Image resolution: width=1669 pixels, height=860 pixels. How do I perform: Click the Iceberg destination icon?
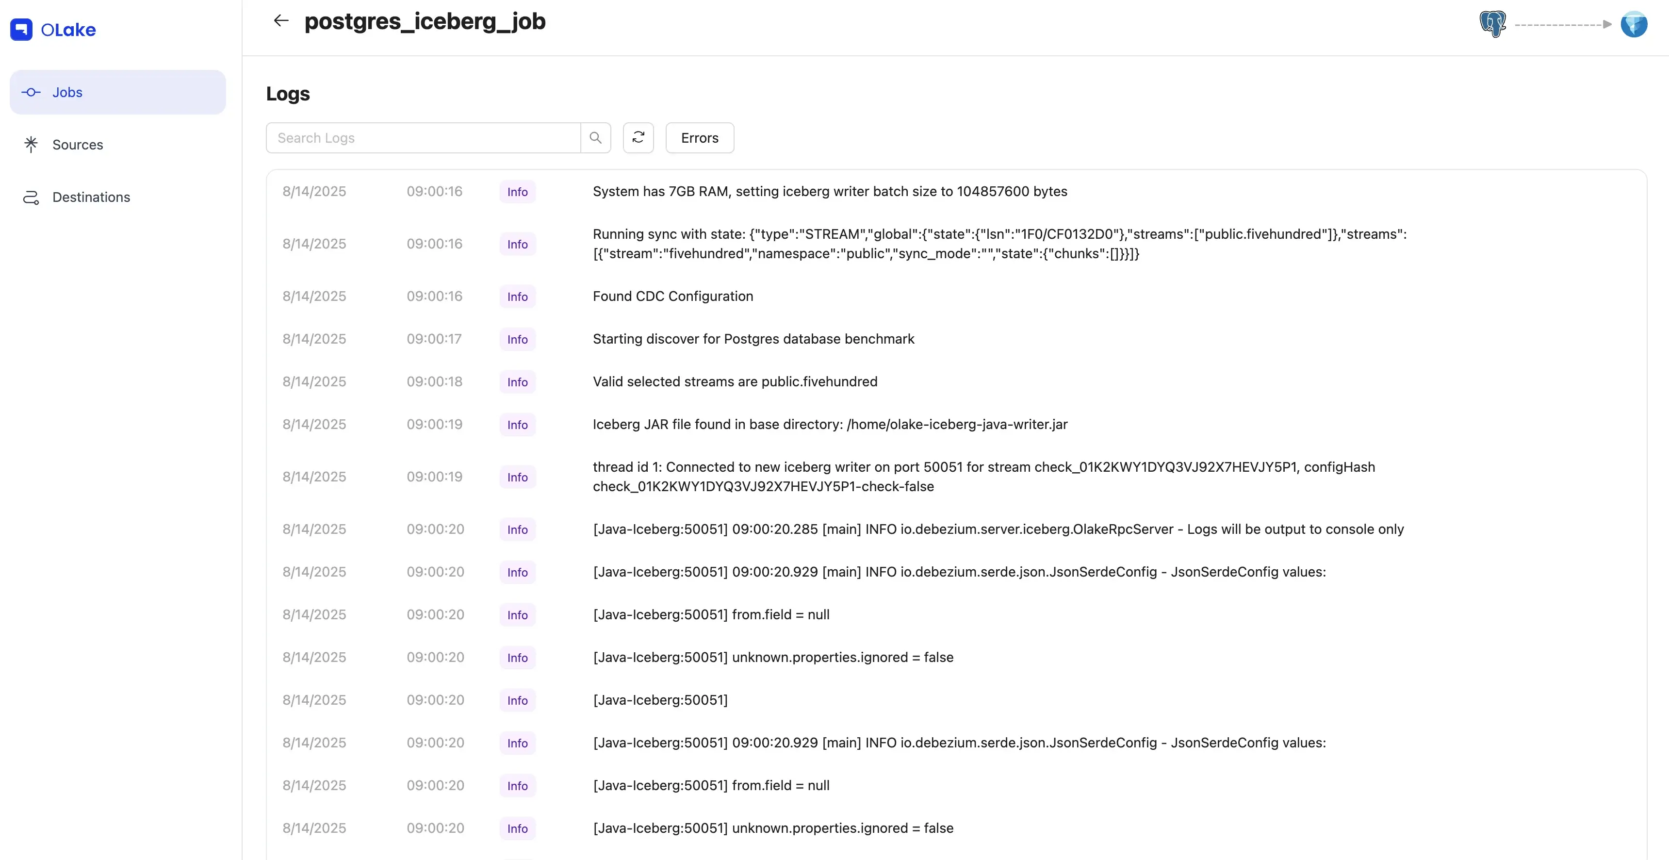(1634, 24)
